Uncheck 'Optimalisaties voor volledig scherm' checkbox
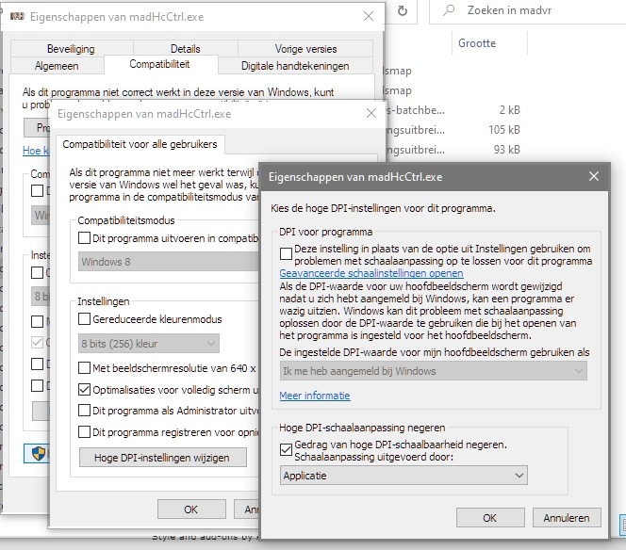The width and height of the screenshot is (626, 550). [x=84, y=389]
